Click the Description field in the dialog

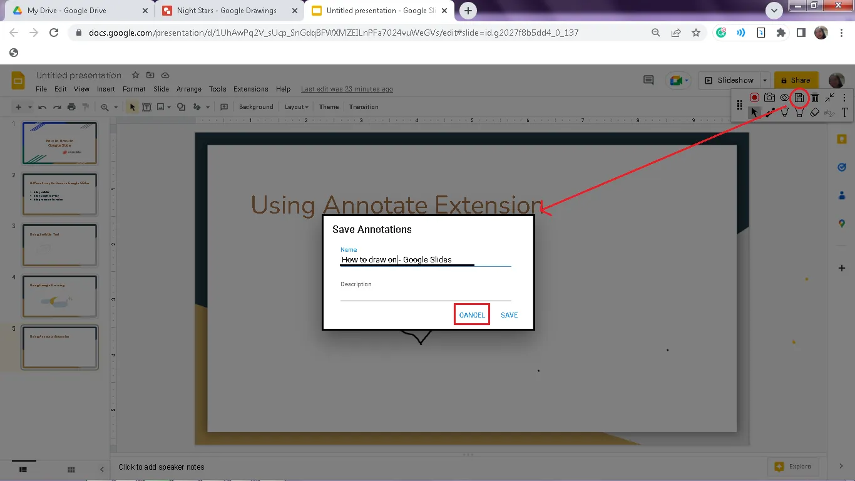tap(426, 293)
